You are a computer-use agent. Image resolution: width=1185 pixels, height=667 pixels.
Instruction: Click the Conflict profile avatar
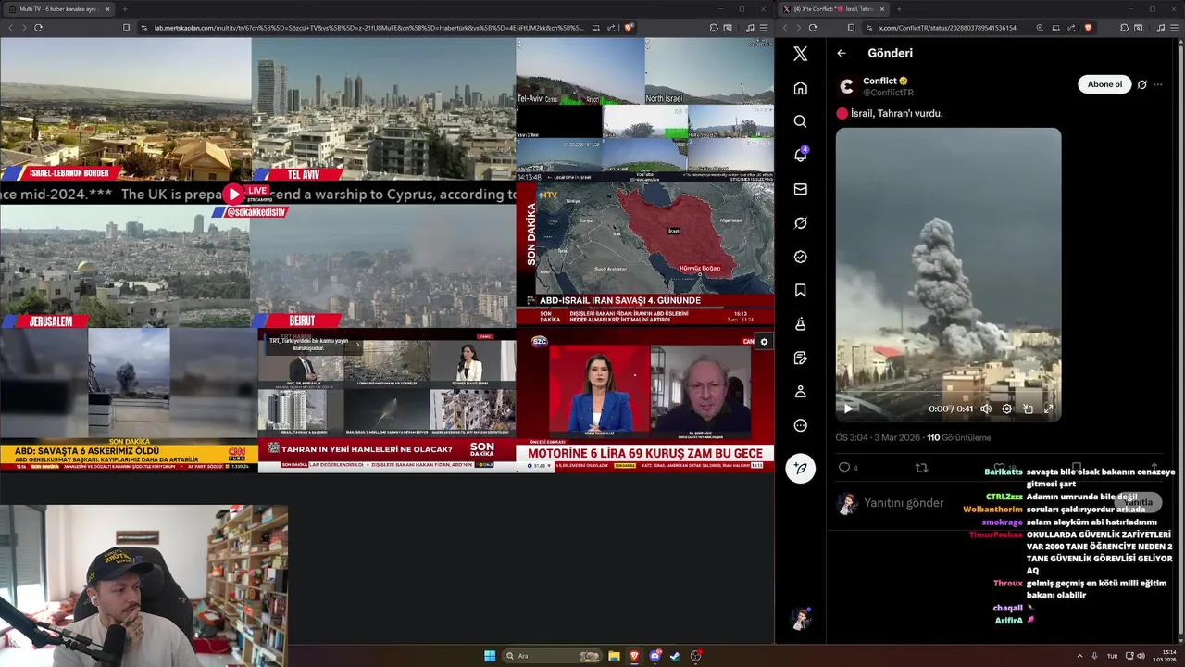point(846,86)
